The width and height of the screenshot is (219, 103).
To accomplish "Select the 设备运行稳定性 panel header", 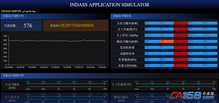I will tap(165, 16).
